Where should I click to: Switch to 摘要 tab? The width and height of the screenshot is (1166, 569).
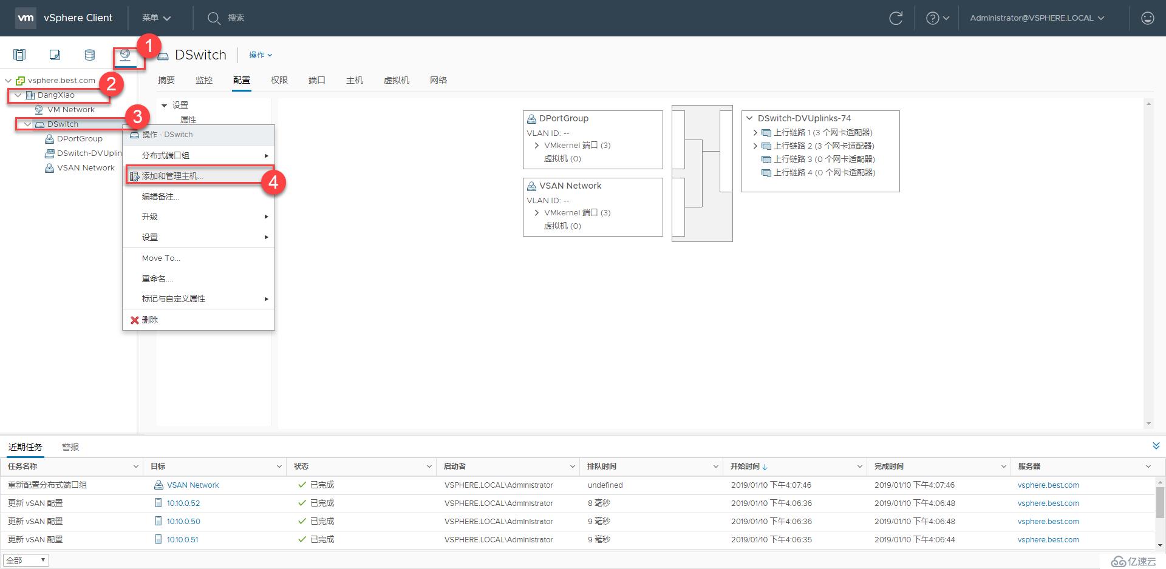(x=166, y=80)
